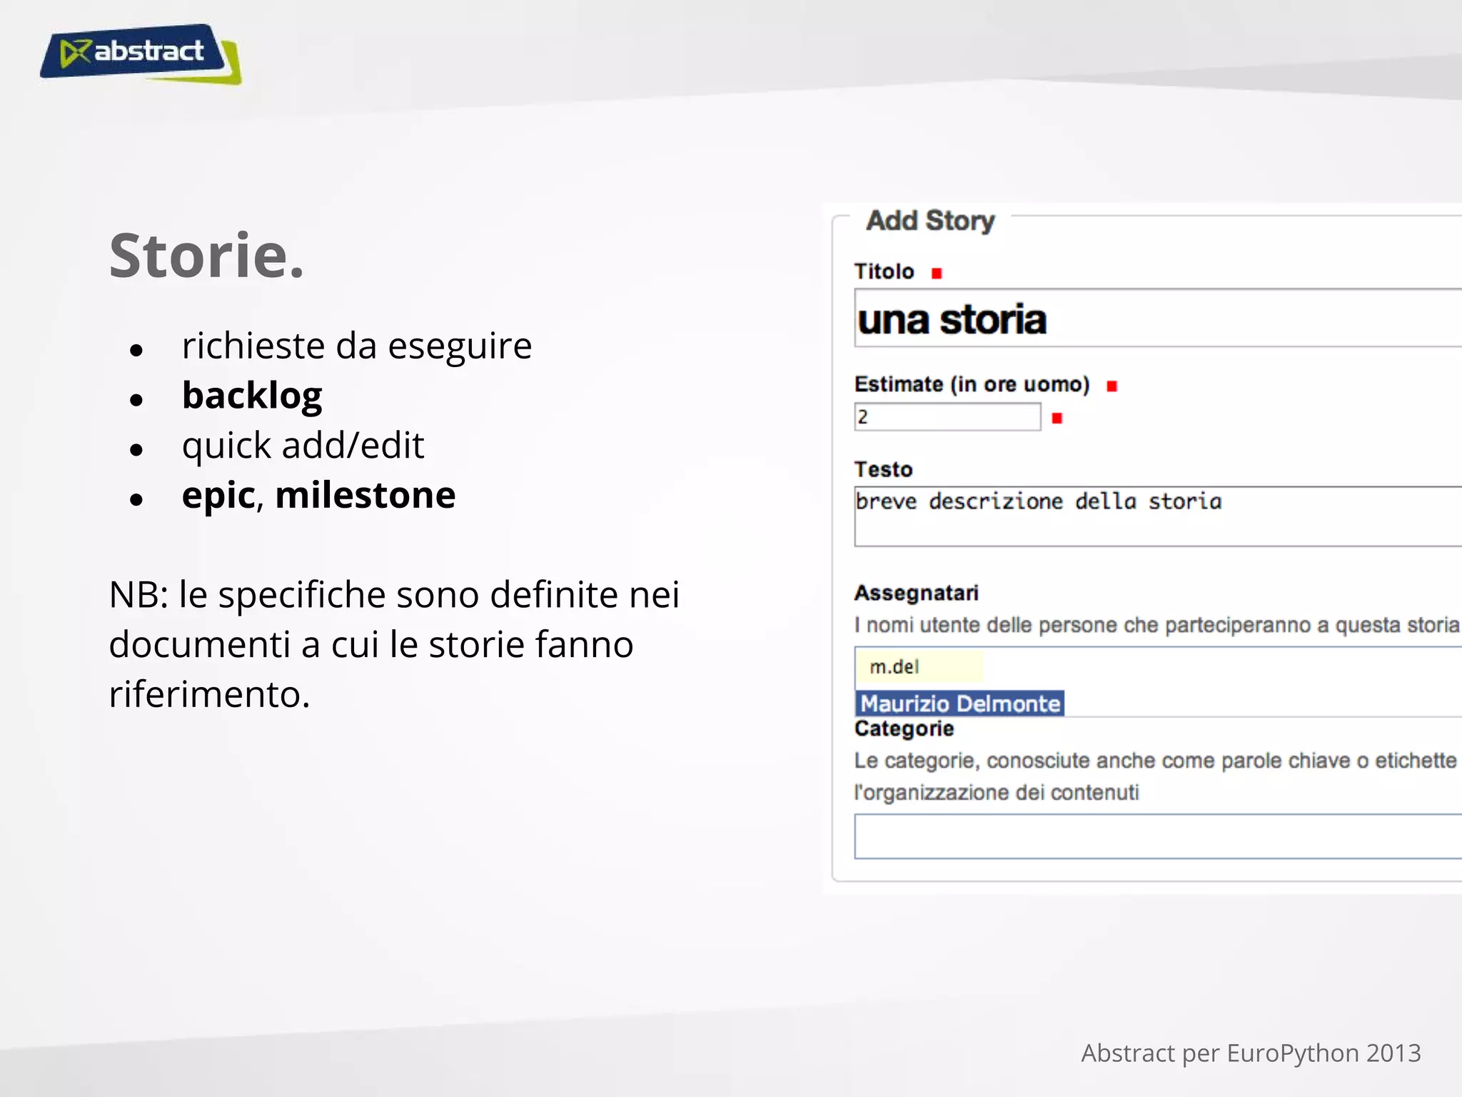Click the 'Categorie' label
The image size is (1462, 1097).
coord(904,728)
